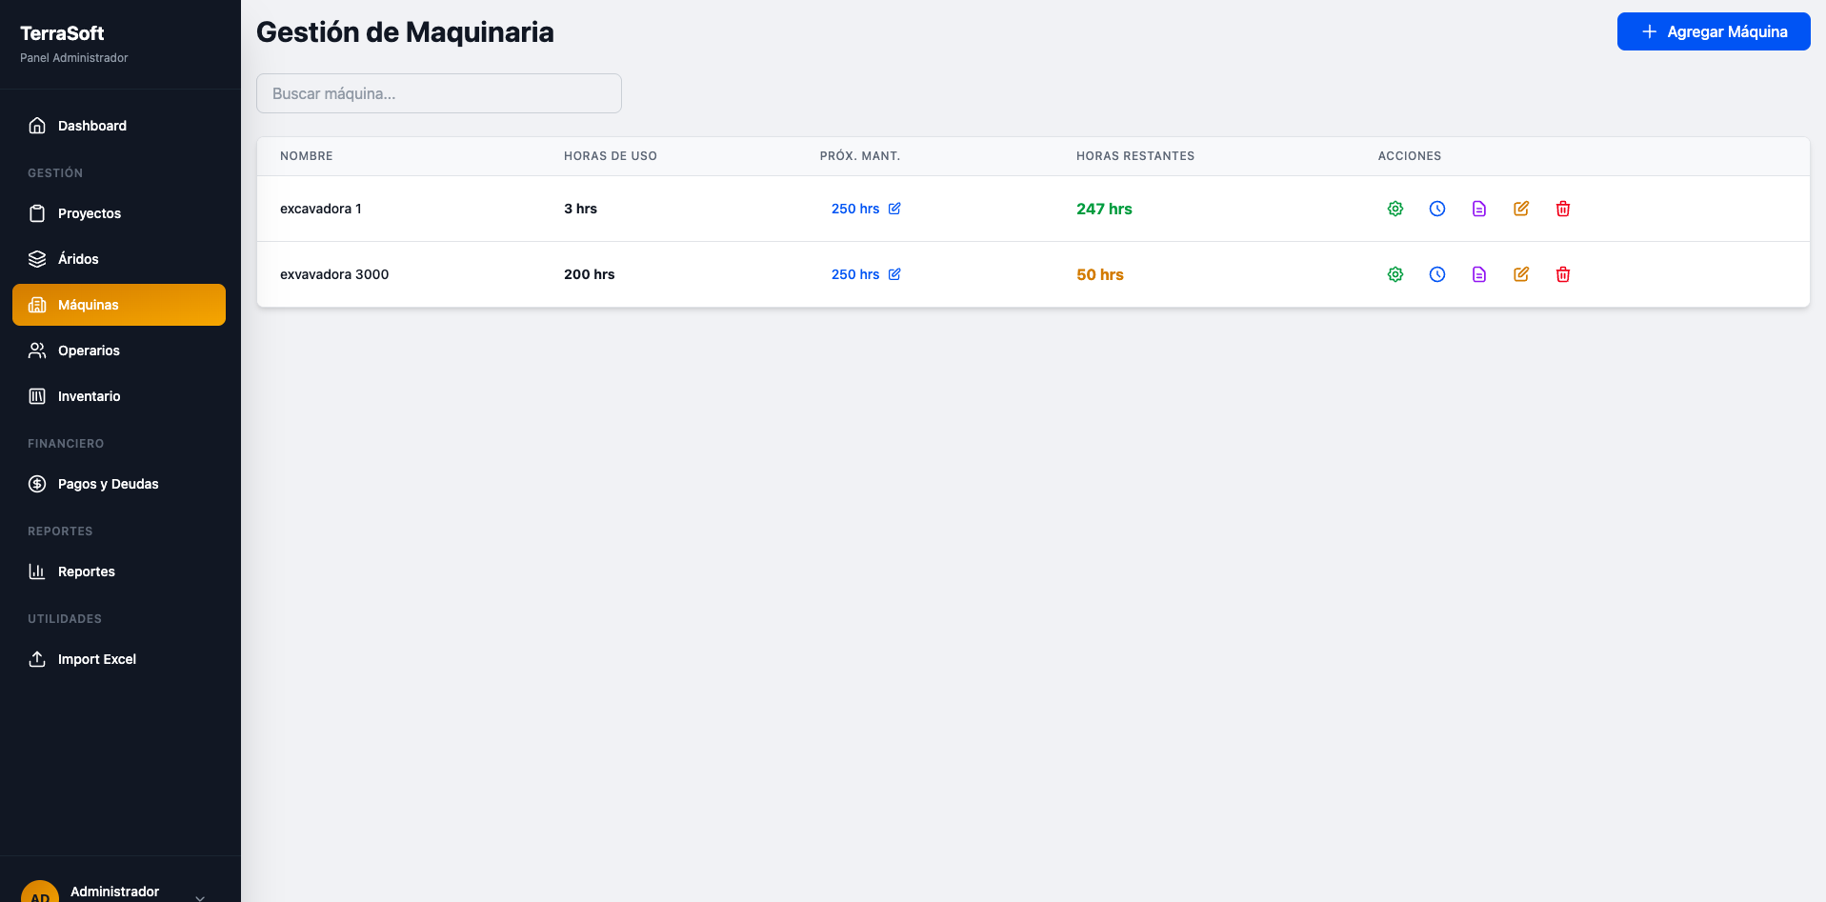Open the Dashboard menu item
The height and width of the screenshot is (902, 1826).
(91, 126)
